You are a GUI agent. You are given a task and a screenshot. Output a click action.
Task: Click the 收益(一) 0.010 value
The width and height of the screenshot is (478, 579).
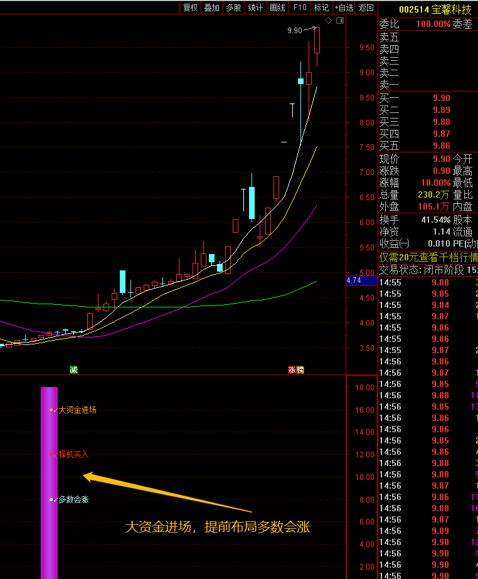tap(439, 244)
